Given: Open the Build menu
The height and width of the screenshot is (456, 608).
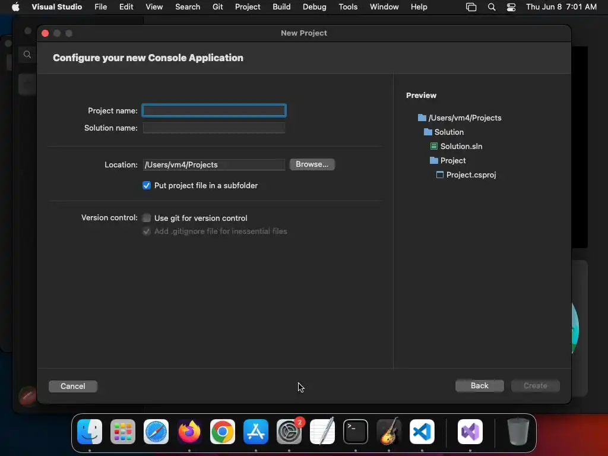Looking at the screenshot, I should (281, 7).
